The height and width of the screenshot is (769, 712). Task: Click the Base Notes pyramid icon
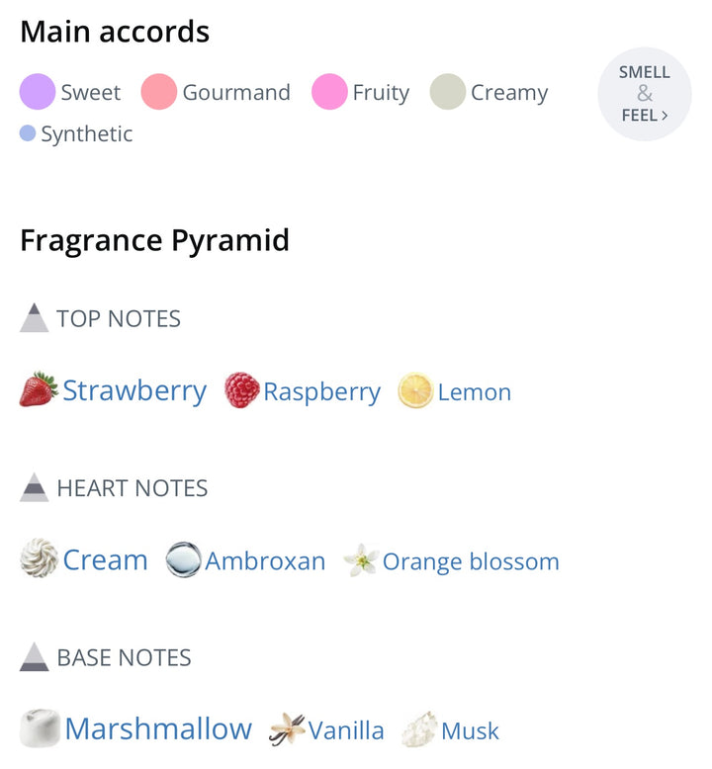tap(35, 657)
